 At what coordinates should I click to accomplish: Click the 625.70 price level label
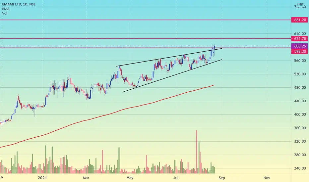pyautogui.click(x=300, y=39)
